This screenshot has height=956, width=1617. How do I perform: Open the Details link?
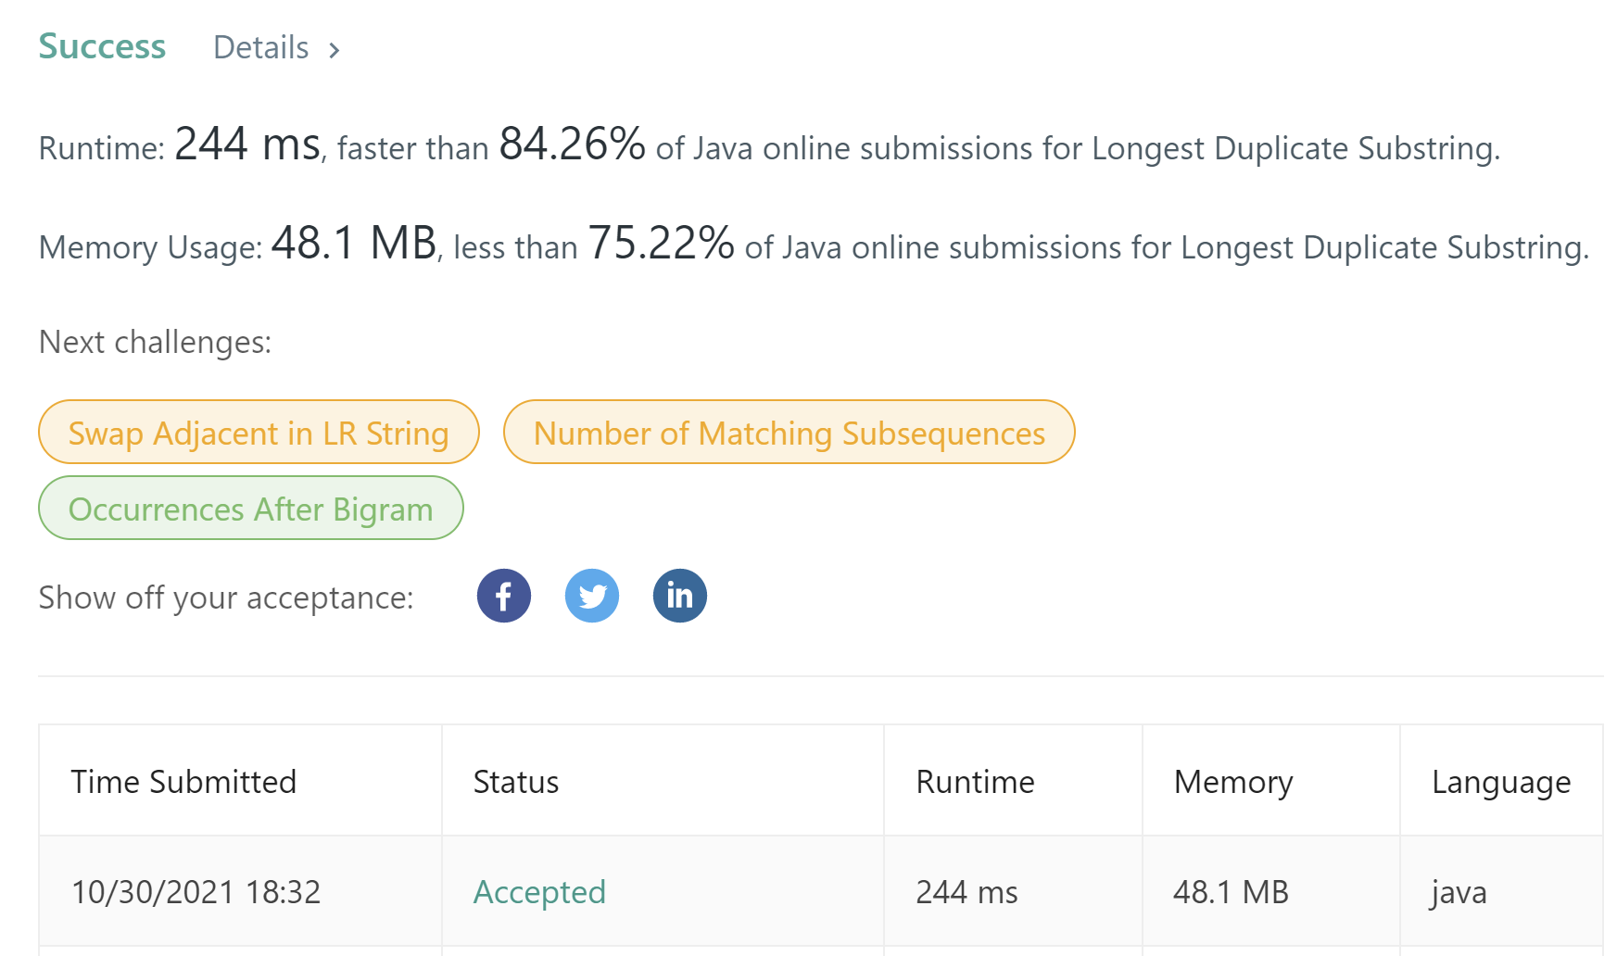coord(261,47)
